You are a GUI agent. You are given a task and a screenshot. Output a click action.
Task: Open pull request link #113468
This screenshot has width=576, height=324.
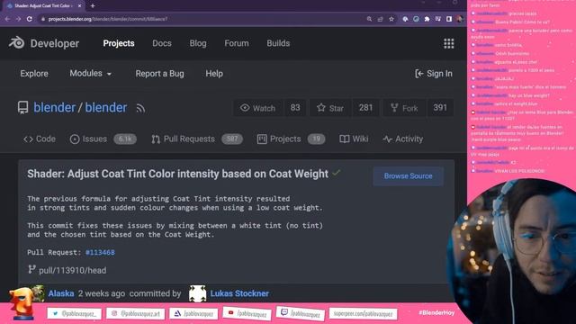[100, 252]
